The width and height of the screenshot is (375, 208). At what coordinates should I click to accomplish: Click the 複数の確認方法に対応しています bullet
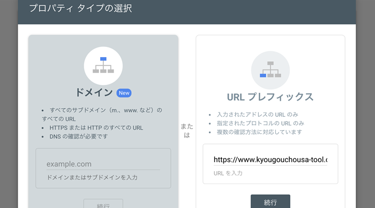point(259,132)
